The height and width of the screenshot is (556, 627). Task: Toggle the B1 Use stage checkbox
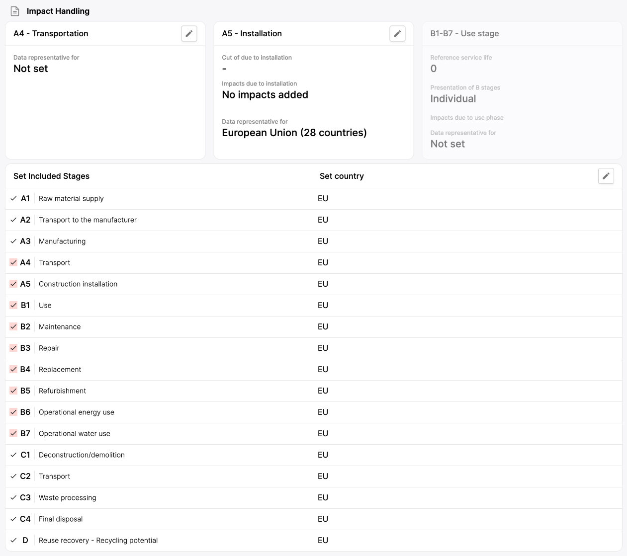[13, 305]
